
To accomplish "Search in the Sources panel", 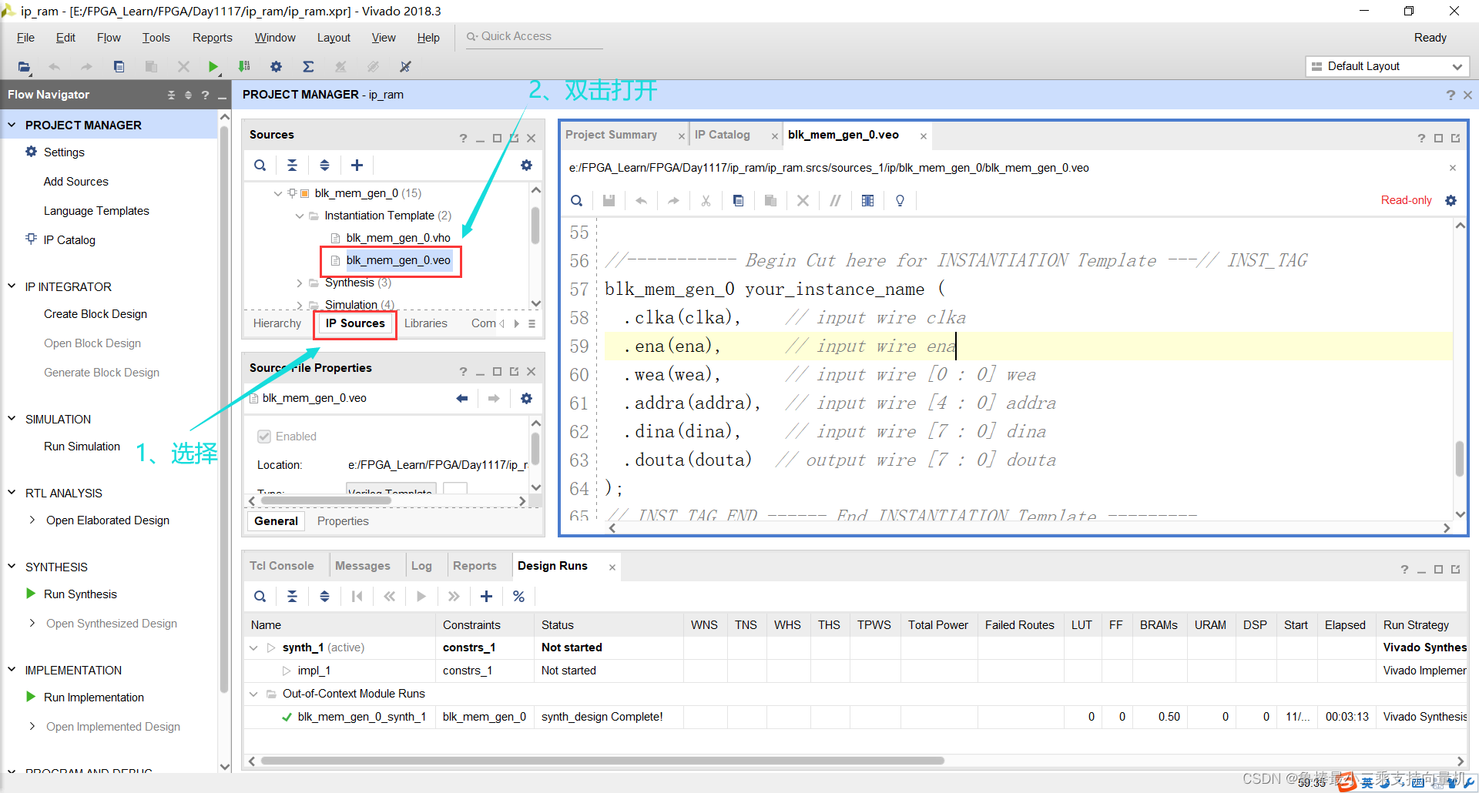I will (x=260, y=165).
